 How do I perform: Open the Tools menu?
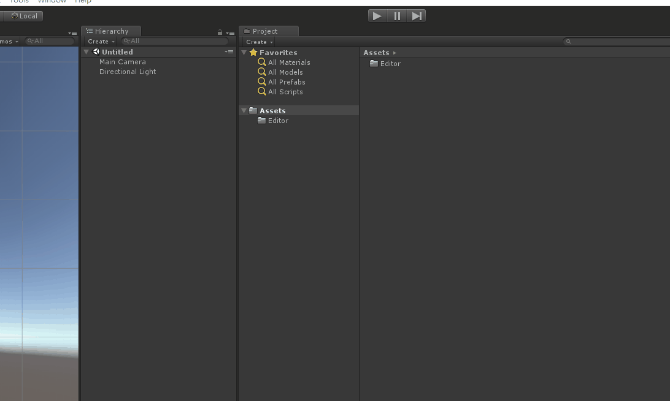click(x=19, y=1)
